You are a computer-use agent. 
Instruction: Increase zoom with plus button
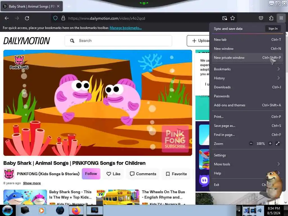[270, 143]
